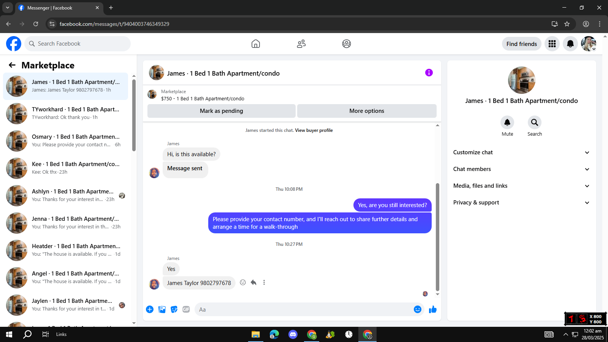Click the browser address bar URL
Screen dimensions: 608x342
pos(114,24)
